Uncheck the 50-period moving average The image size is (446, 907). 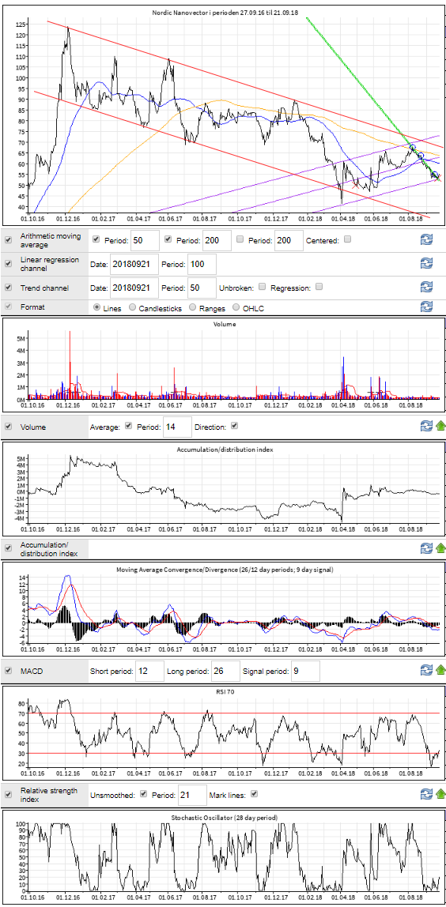(96, 239)
